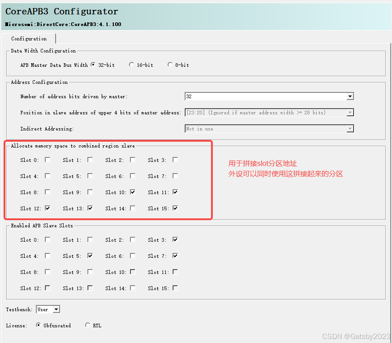Uncheck combined region Slot 15
392x343 pixels.
click(175, 208)
